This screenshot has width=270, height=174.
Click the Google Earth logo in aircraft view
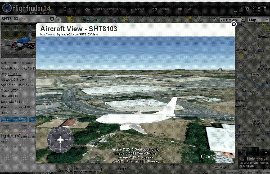(217, 157)
